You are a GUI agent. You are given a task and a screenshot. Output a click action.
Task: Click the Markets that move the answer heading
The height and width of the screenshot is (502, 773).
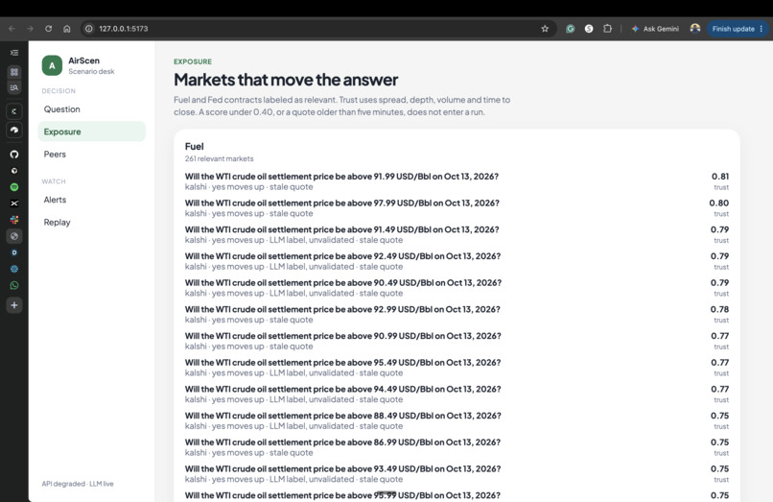pyautogui.click(x=286, y=80)
